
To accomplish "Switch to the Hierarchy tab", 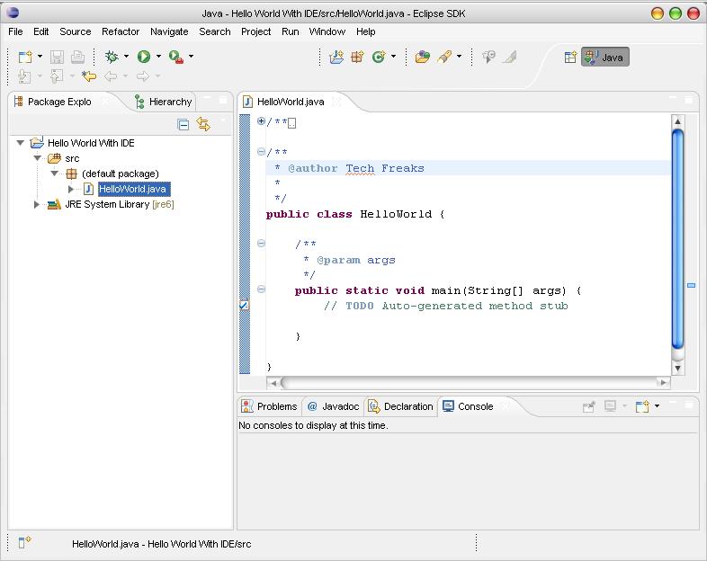I will coord(163,102).
